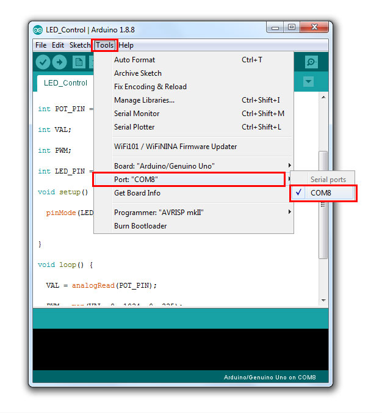382x413 pixels.
Task: Launch Serial Monitor from Tools menu
Action: tap(193, 114)
